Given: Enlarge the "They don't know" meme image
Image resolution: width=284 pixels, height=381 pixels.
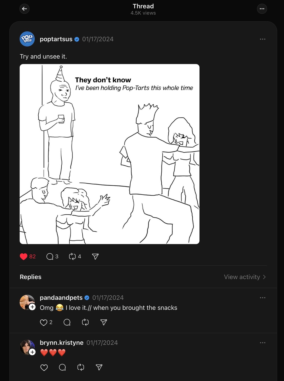Looking at the screenshot, I should tap(109, 154).
